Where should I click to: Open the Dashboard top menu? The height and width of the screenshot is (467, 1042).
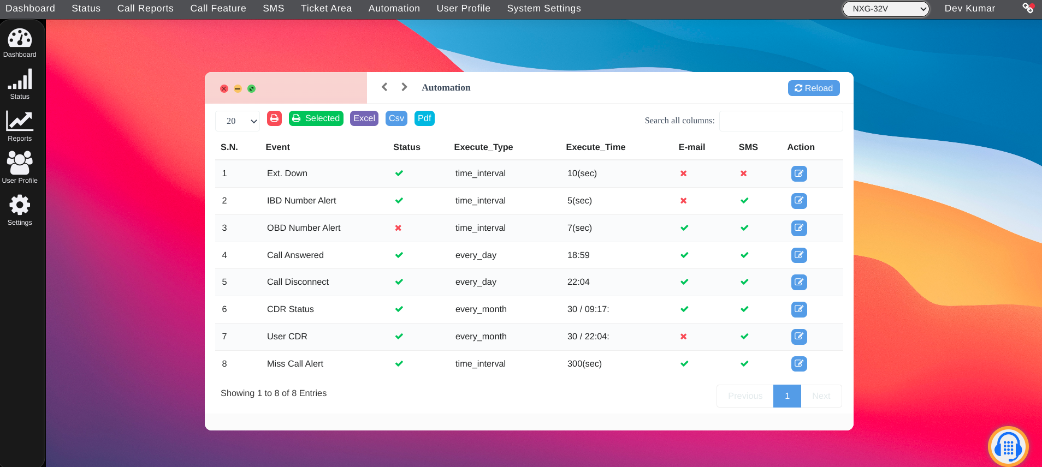30,8
